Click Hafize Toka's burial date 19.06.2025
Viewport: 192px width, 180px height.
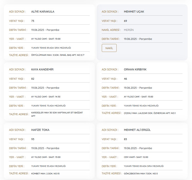coord(45,148)
